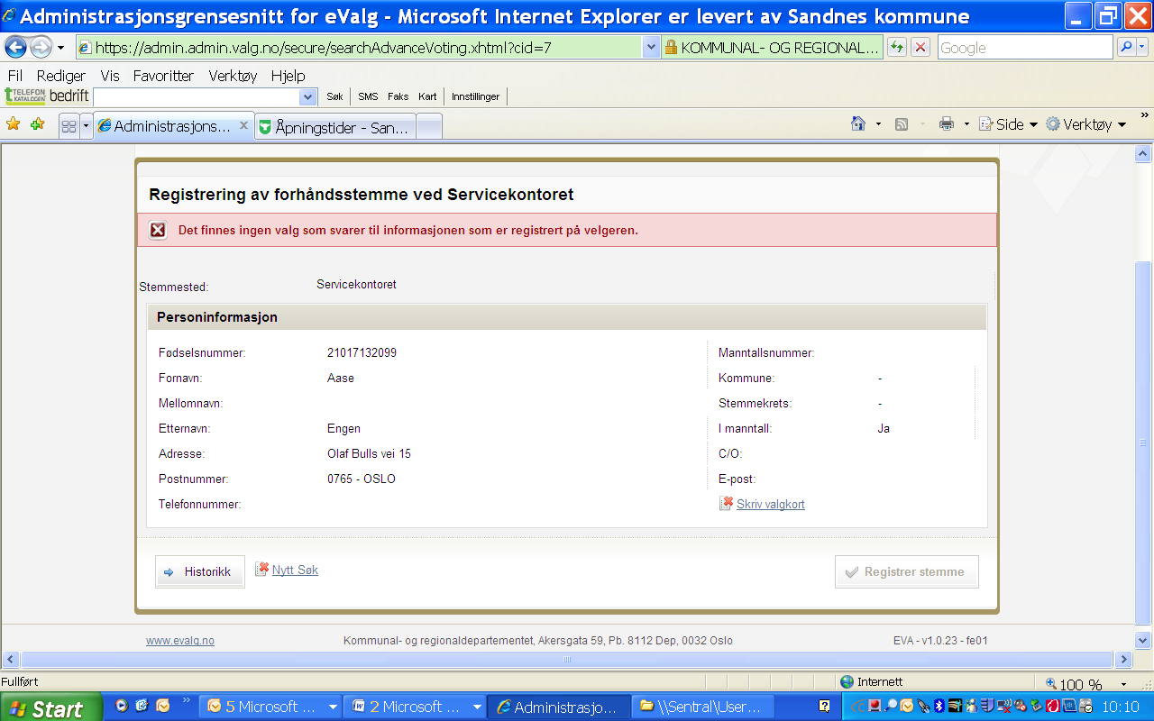
Task: Open the www.evalg.no footer link
Action: pyautogui.click(x=180, y=641)
